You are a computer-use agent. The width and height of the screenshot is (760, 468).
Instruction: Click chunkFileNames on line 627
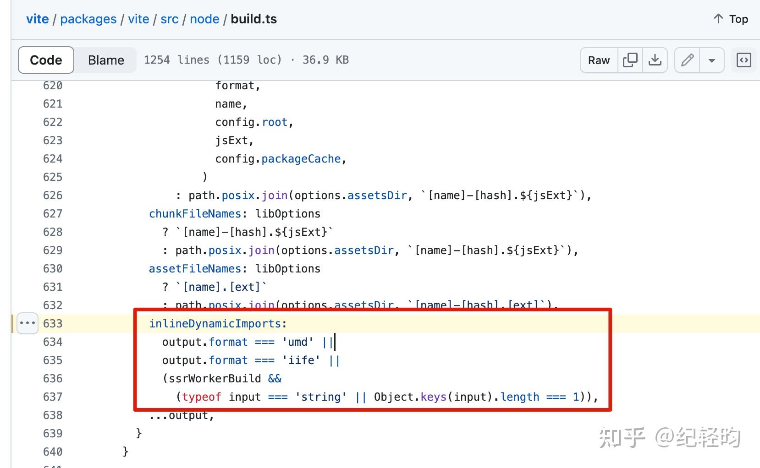coord(195,214)
